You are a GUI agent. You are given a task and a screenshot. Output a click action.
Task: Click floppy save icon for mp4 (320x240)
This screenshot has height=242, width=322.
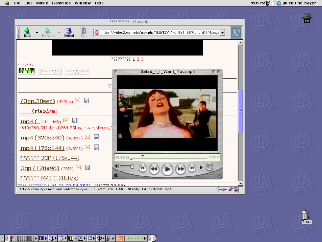(x=96, y=137)
